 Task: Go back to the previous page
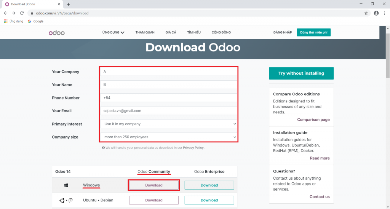pyautogui.click(x=5, y=13)
